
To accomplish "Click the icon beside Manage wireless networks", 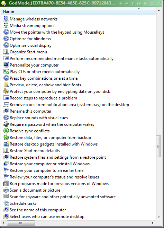I will tap(6, 19).
